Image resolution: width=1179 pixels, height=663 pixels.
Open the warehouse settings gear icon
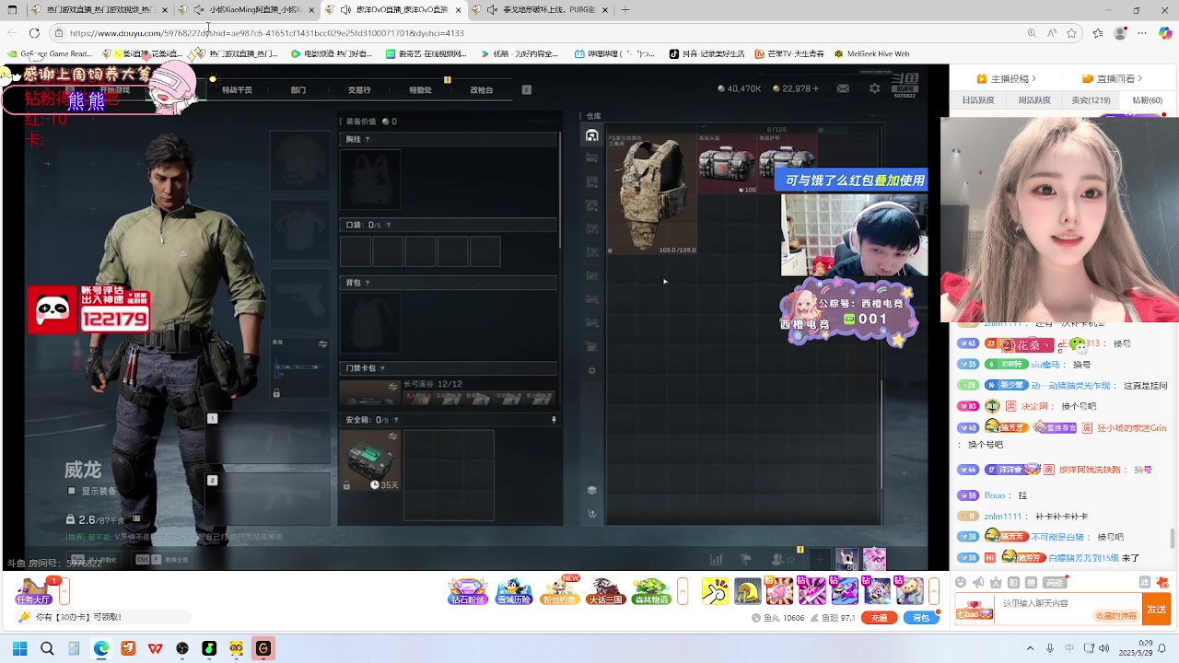tap(592, 371)
